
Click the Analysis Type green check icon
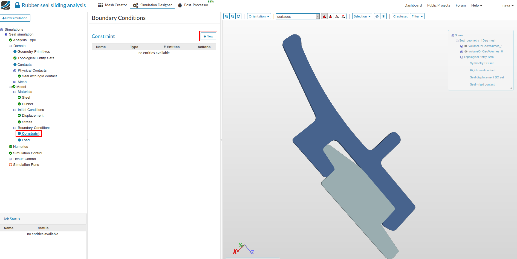tap(11, 40)
